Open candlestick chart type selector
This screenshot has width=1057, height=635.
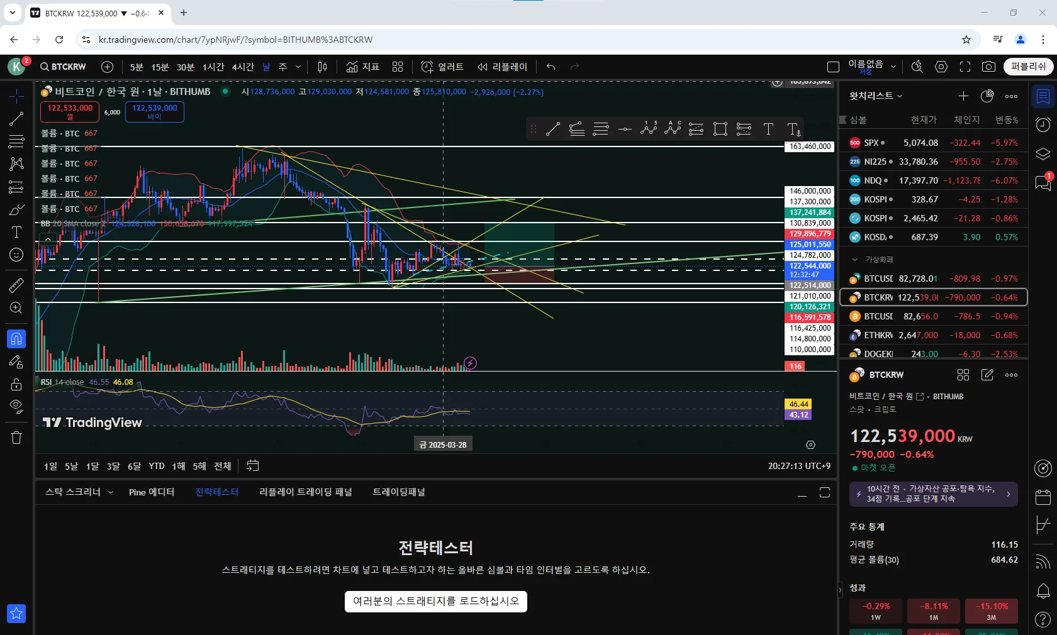[x=322, y=67]
